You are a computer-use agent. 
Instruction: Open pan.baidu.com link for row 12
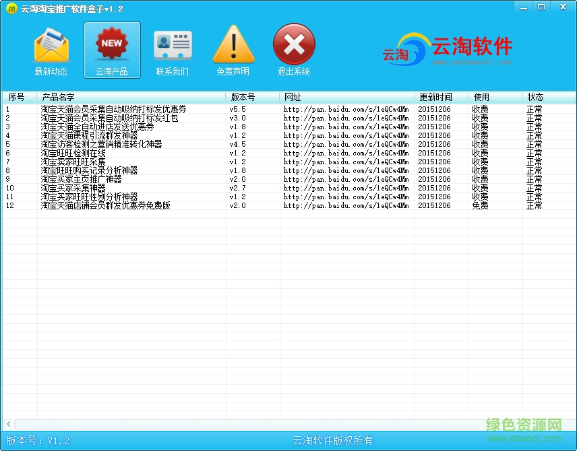(345, 205)
